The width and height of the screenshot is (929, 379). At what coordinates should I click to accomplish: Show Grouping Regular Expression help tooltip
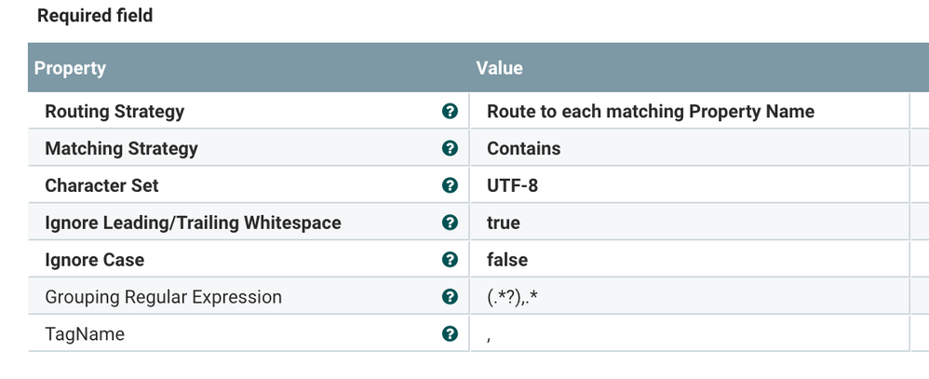(x=451, y=297)
